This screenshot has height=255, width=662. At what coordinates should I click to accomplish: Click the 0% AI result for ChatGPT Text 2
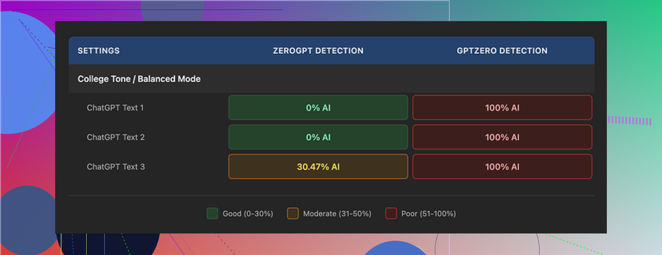pyautogui.click(x=318, y=137)
